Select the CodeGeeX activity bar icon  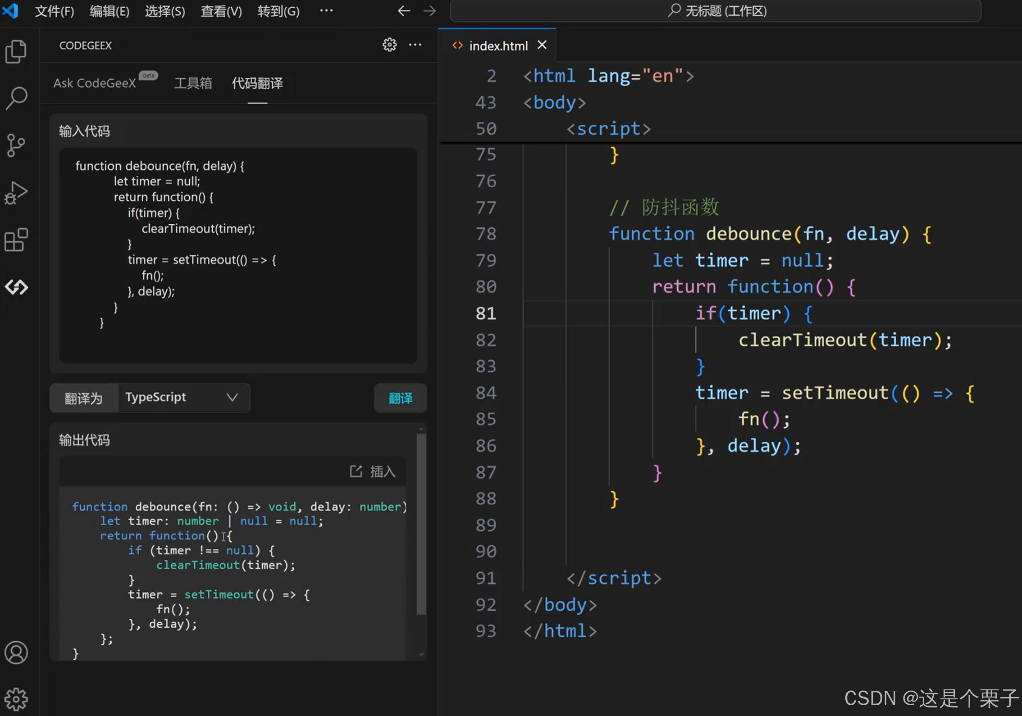coord(16,287)
